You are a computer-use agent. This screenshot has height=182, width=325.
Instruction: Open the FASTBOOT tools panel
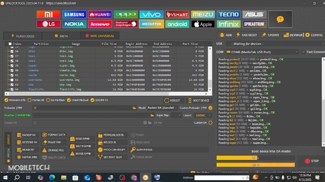click(247, 35)
